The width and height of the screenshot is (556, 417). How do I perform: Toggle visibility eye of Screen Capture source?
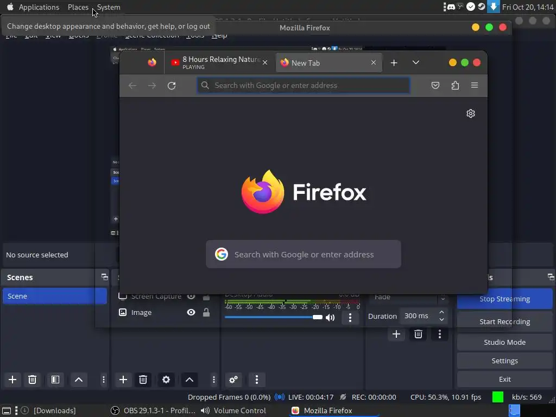(191, 296)
